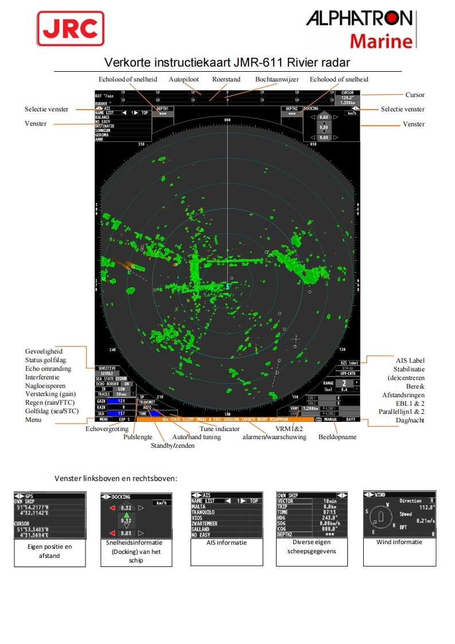This screenshot has height=644, width=455.
Task: Click the Alphatron Marine logo
Action: coord(361,30)
